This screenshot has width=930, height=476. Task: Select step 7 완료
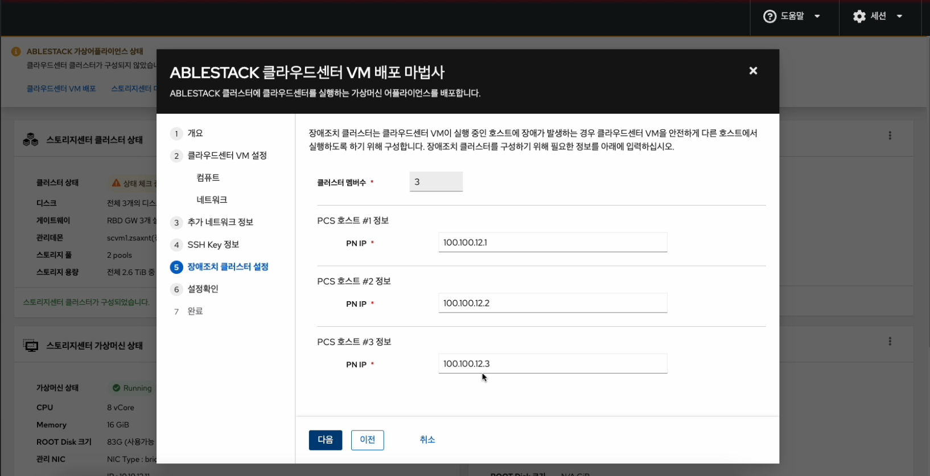(187, 311)
